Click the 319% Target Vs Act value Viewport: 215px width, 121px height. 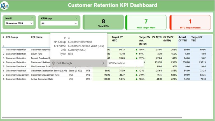[x=142, y=75]
